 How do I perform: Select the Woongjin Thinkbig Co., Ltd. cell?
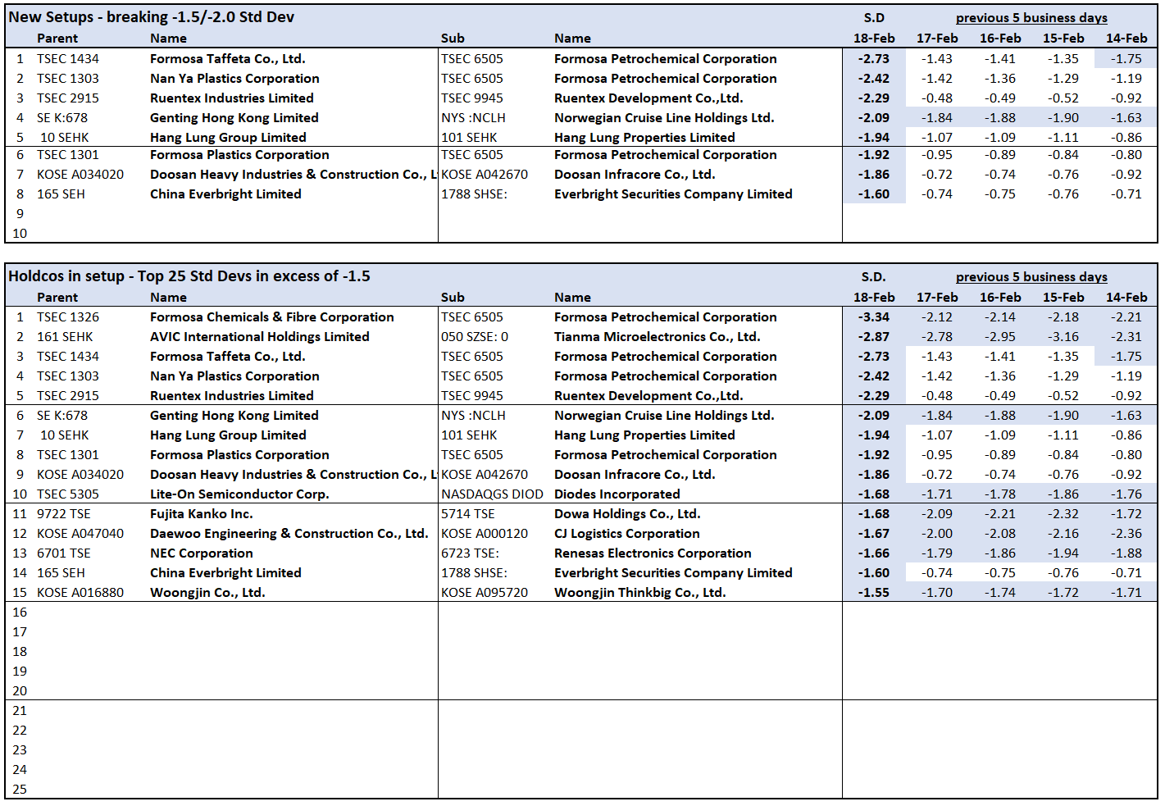639,593
